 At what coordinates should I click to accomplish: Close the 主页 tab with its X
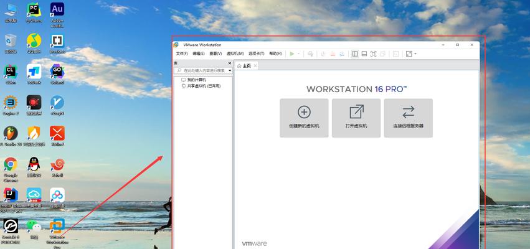(x=255, y=65)
